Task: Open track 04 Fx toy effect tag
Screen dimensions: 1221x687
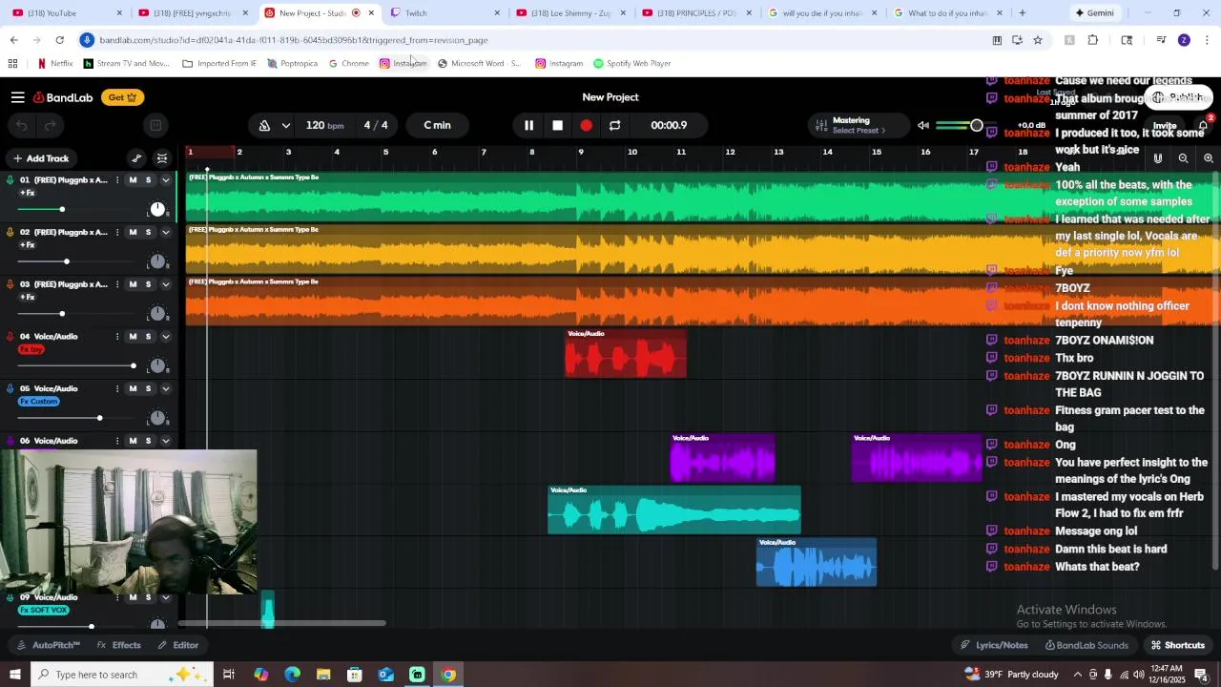Action: (31, 349)
